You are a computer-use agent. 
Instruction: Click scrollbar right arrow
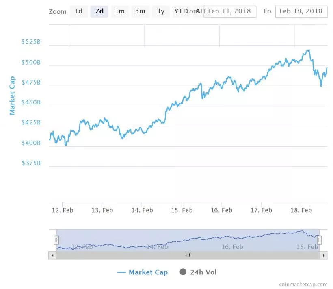point(324,255)
